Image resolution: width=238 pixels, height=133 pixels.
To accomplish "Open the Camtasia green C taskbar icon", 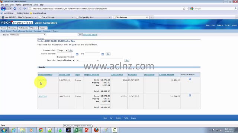I will 115,130.
